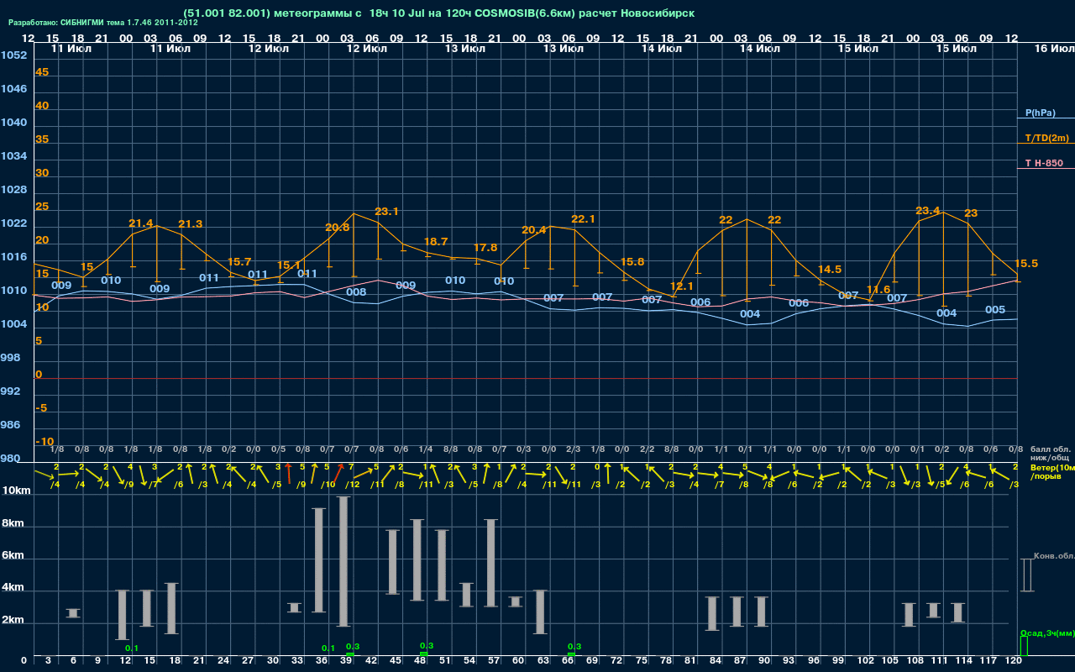Viewport: 1075px width, 672px height.
Task: Click the meteogram title mentioning COSMOSIB Новосибирск
Action: coord(438,13)
